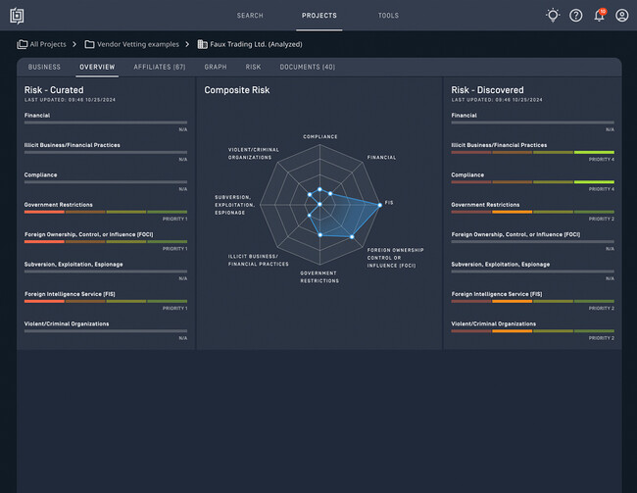Screen dimensions: 637x493
Task: Open the notifications bell icon
Action: tap(599, 15)
